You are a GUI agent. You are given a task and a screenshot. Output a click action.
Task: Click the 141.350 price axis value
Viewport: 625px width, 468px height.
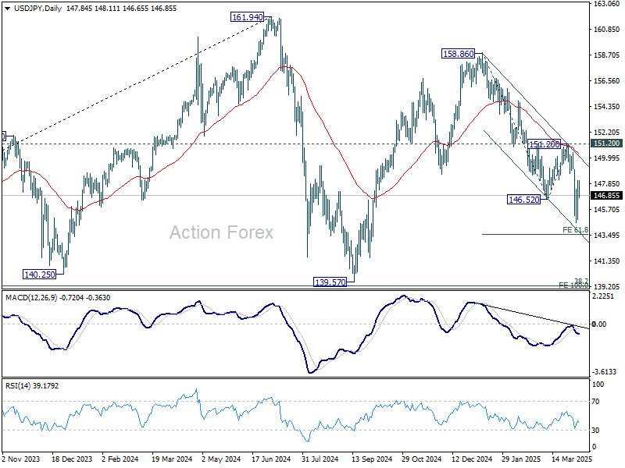[x=606, y=261]
